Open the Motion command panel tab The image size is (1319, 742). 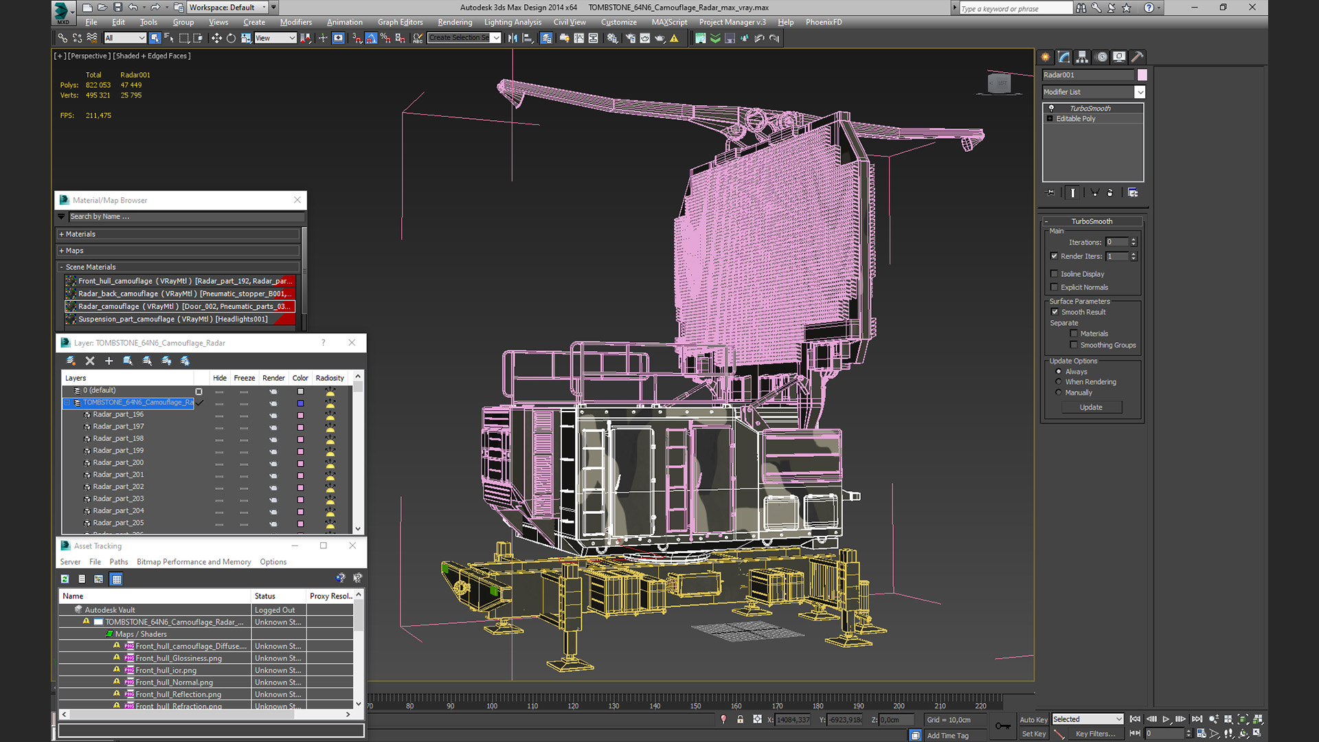(1101, 57)
